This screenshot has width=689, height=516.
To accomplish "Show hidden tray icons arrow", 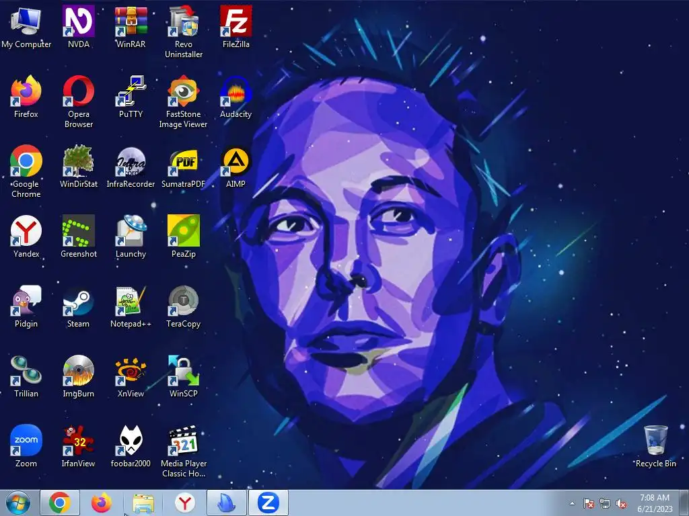I will coord(572,504).
